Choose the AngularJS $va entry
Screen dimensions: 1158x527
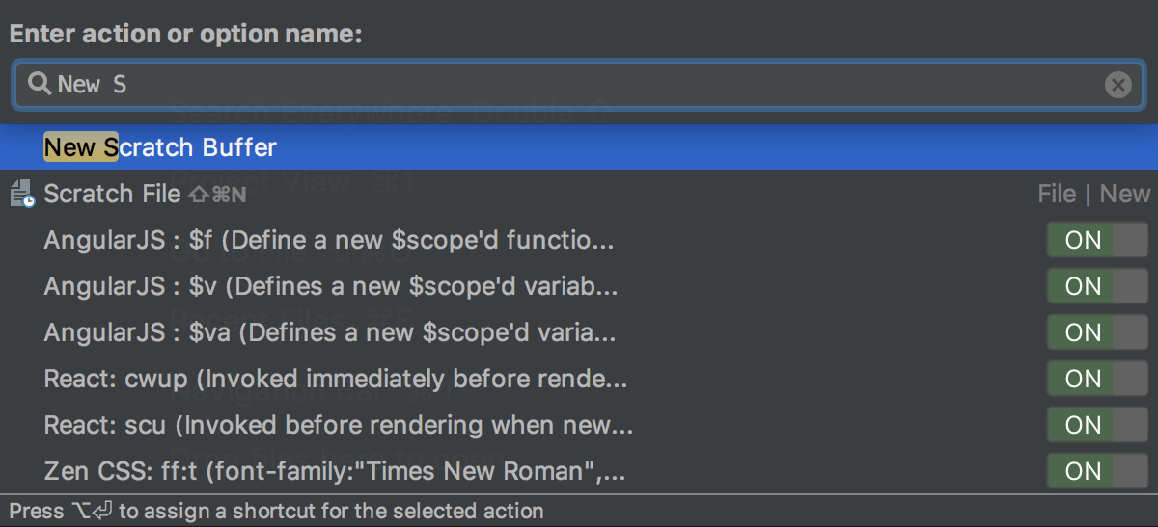click(329, 332)
